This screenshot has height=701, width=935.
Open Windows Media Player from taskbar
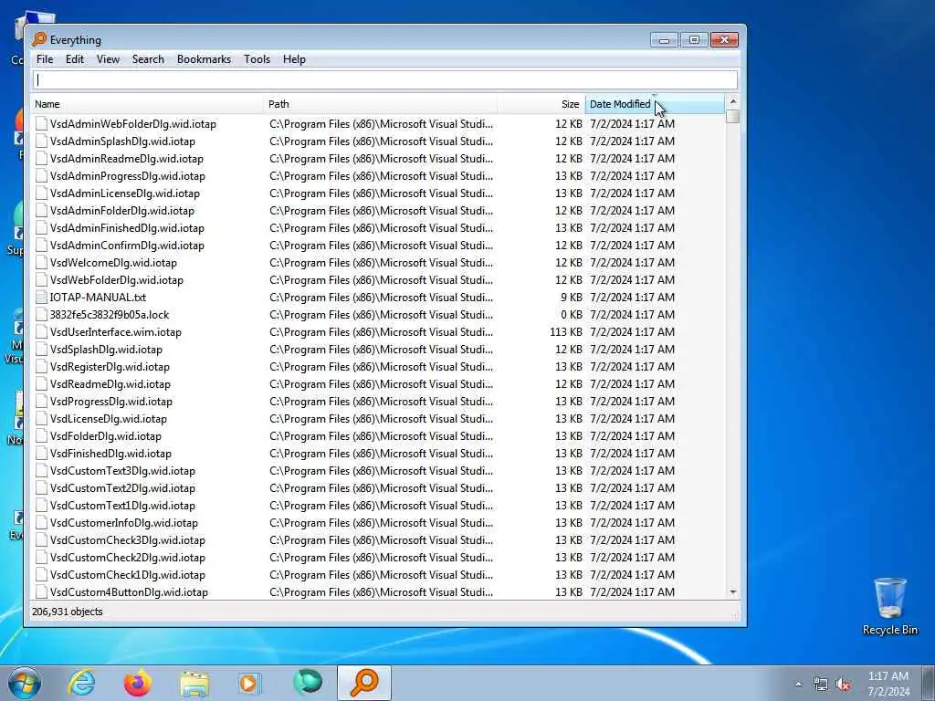[x=249, y=683]
